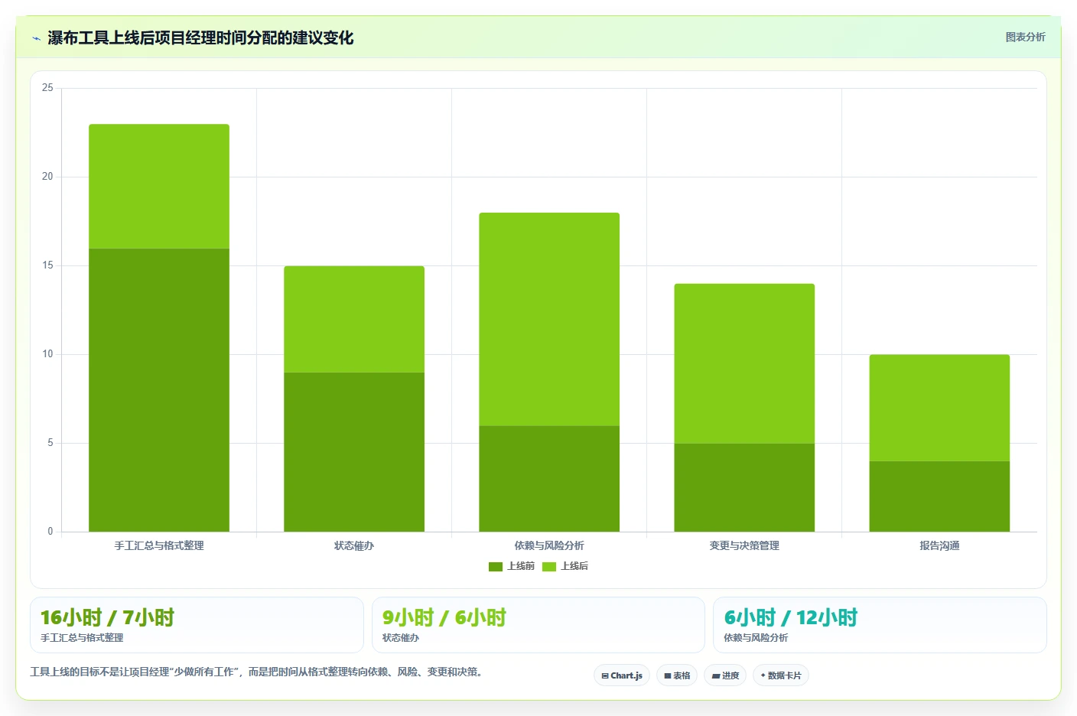Screen dimensions: 1077x716
Task: Click the Chart.js tag chip
Action: pyautogui.click(x=622, y=675)
